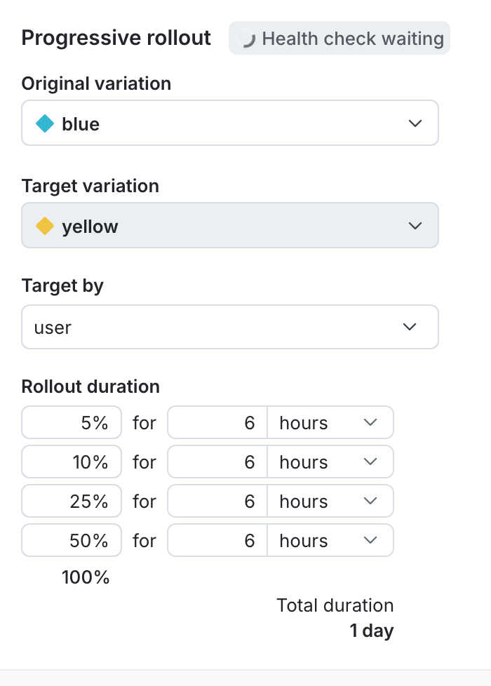Click the Original variation dropdown chevron
This screenshot has height=686, width=491.
415,123
